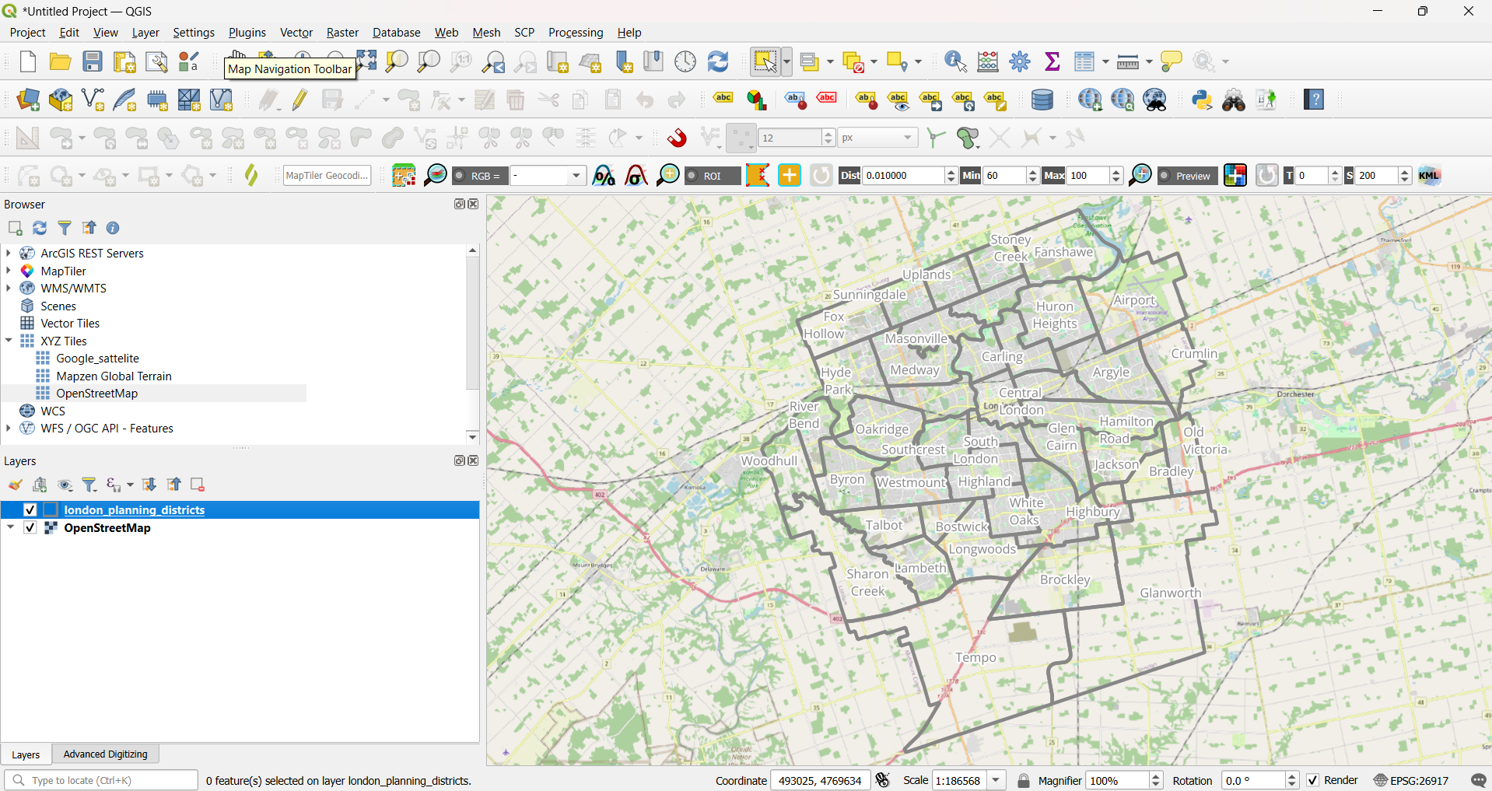Increase the Magnifier value stepper
Image resolution: width=1492 pixels, height=791 pixels.
1156,775
